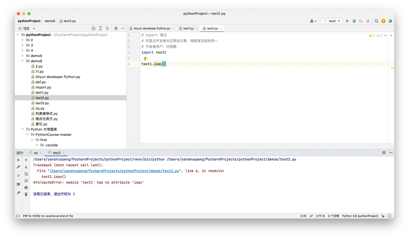Click the Run with Coverage icon

coord(361,21)
